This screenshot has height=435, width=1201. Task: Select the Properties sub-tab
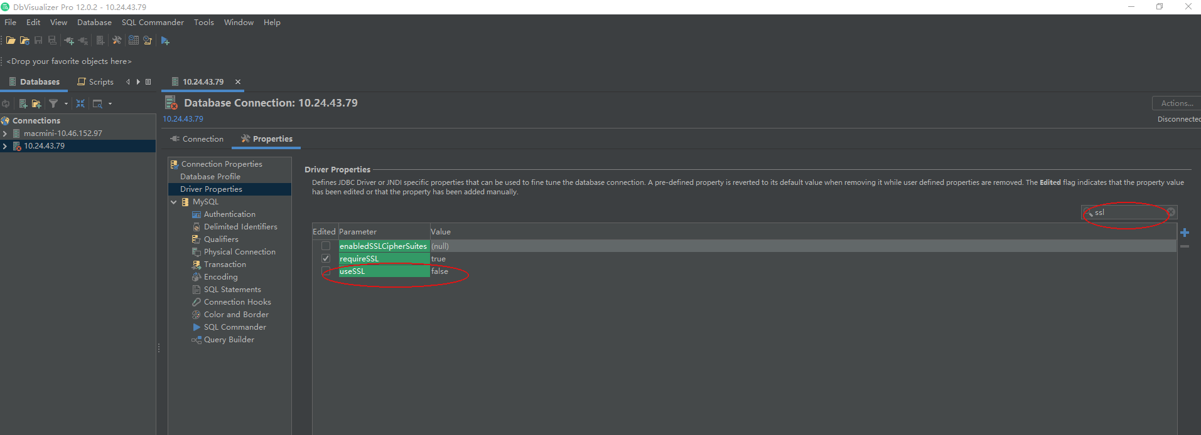coord(266,139)
